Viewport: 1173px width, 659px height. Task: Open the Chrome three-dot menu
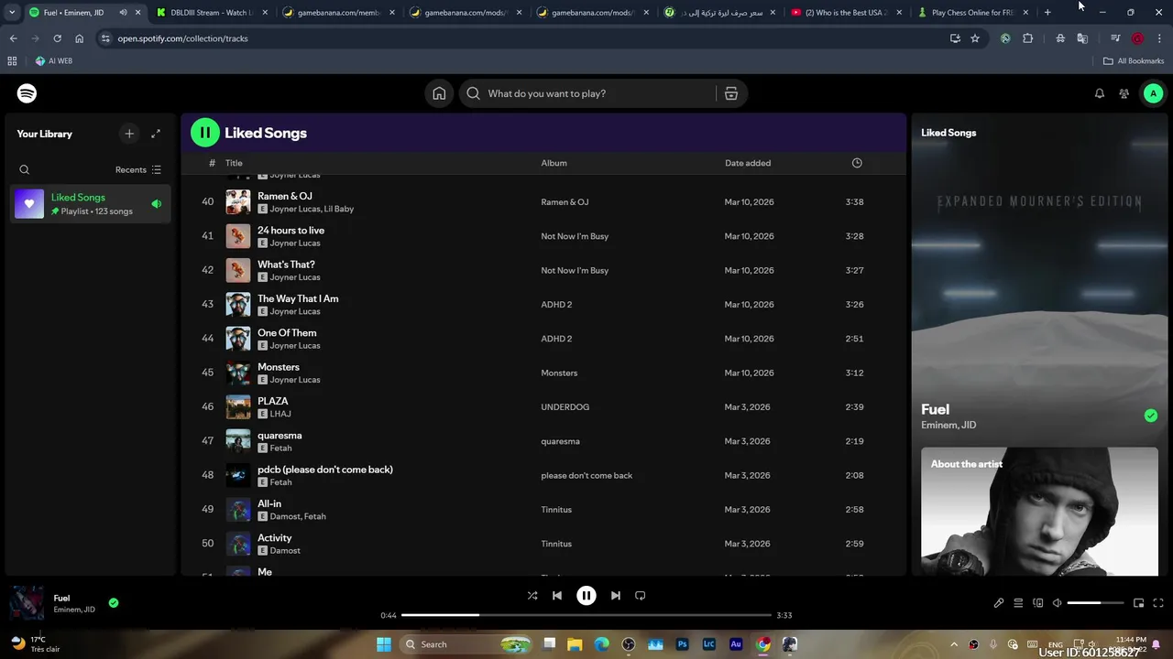[x=1160, y=38]
